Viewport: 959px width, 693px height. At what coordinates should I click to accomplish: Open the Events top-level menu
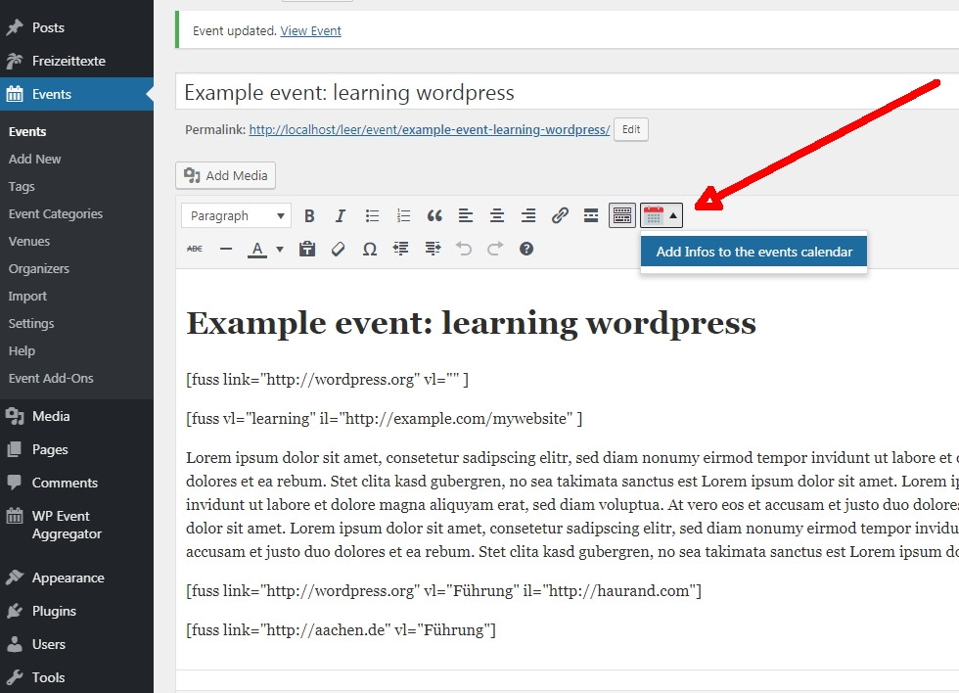(76, 94)
